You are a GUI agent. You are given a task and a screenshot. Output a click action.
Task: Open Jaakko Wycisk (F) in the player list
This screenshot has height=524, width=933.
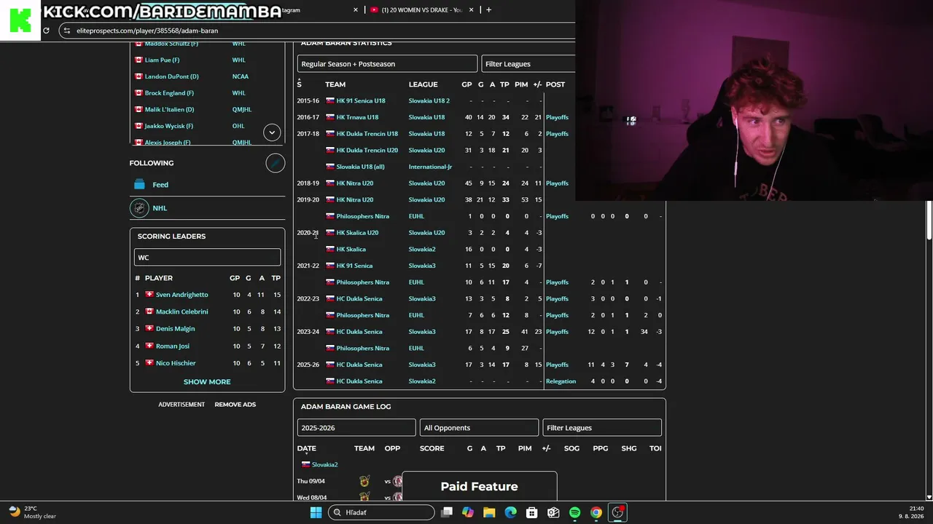coord(169,126)
